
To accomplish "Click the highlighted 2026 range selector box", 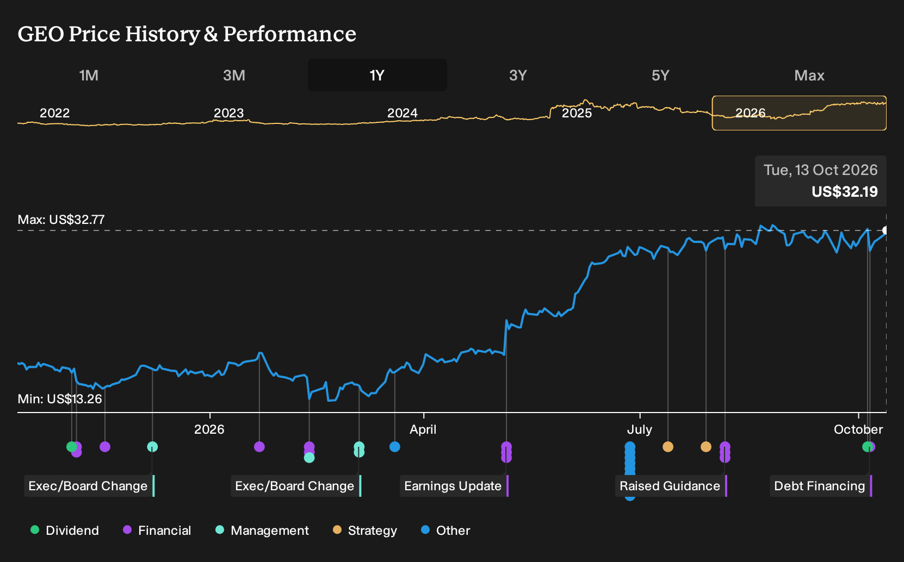I will [x=799, y=113].
